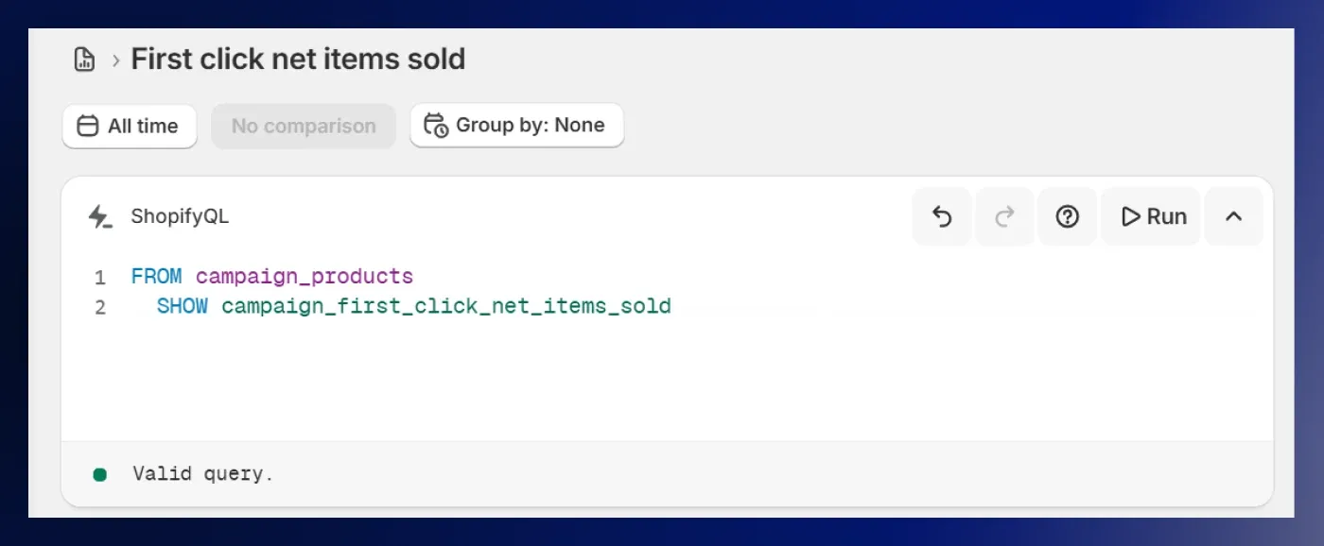This screenshot has width=1324, height=546.
Task: Run the ShopifyQL query
Action: click(1150, 216)
